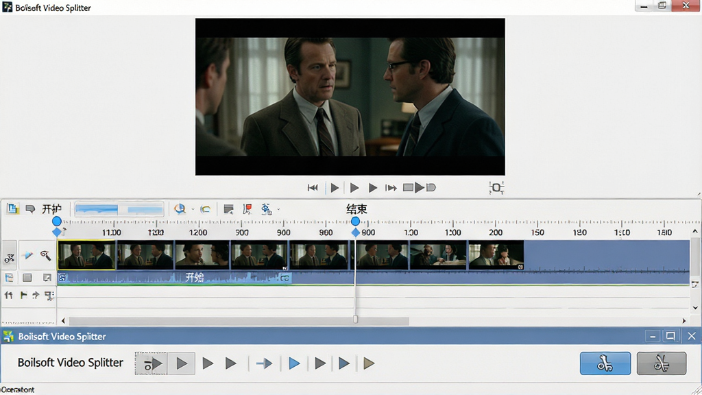
Task: Click the 结束 end label above ruler
Action: coord(356,209)
